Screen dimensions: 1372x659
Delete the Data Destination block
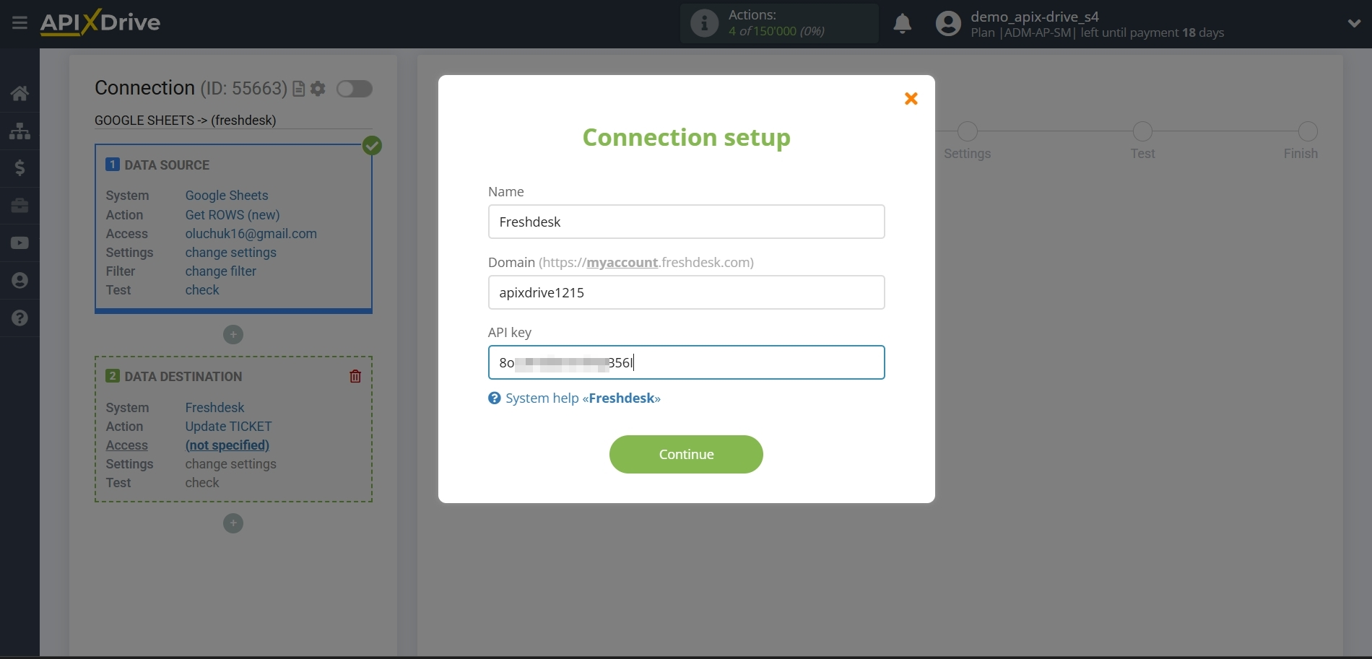355,376
